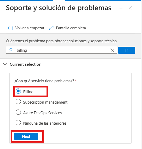142x149 pixels.
Task: Click the Next button
Action: click(x=26, y=136)
